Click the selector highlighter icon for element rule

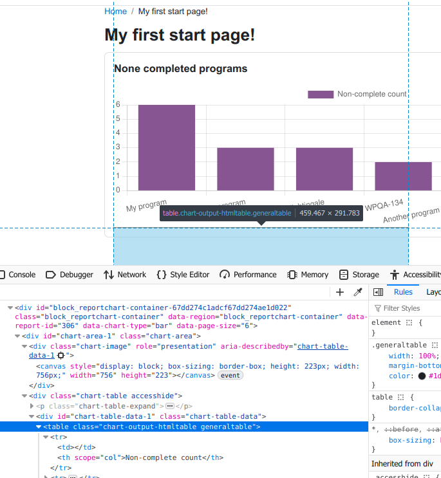(409, 322)
